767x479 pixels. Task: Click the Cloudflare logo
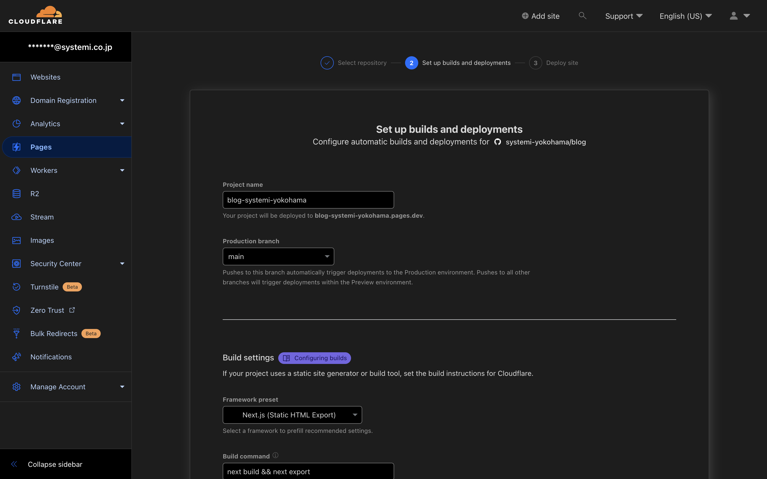35,15
